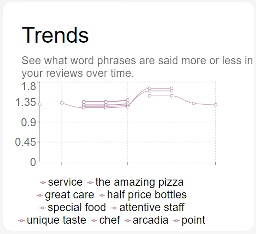Click the 'point' legend marker icon
The width and height of the screenshot is (256, 234).
176,221
